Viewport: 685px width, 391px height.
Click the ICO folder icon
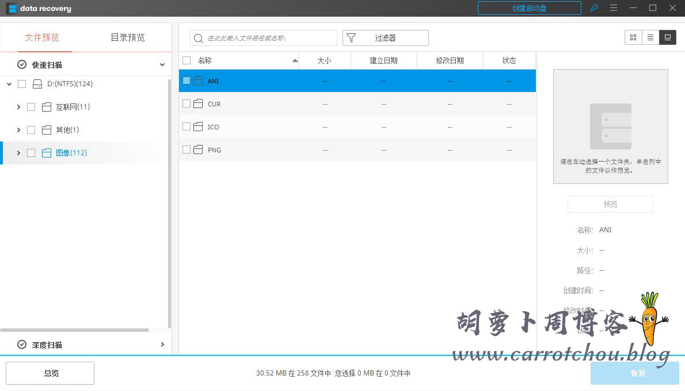tap(198, 126)
